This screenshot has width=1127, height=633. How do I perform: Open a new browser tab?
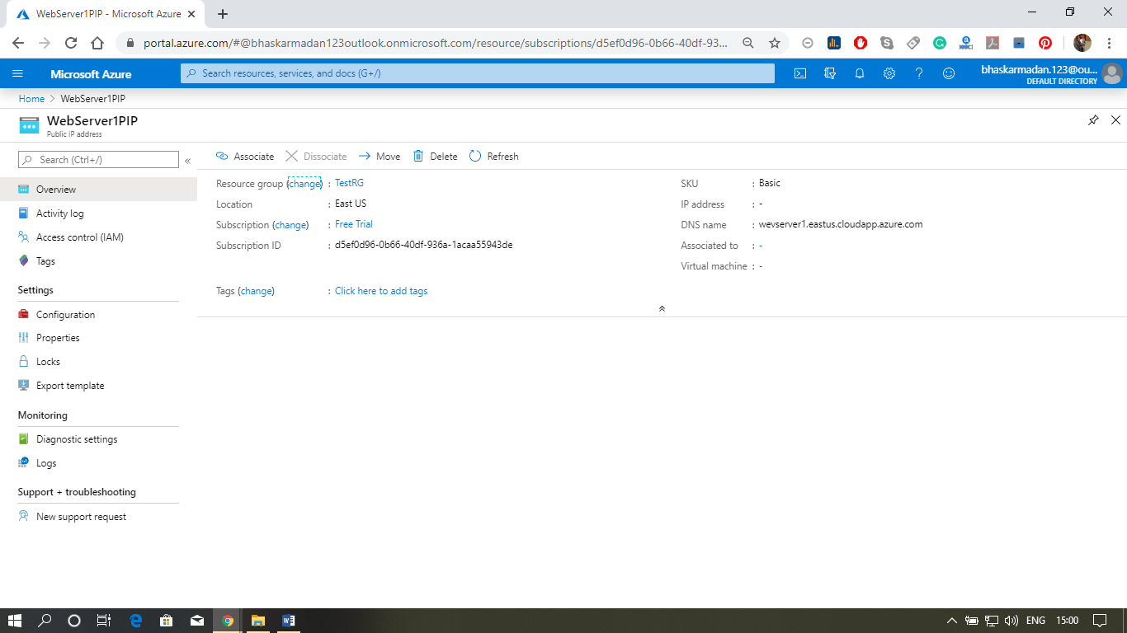click(x=223, y=14)
